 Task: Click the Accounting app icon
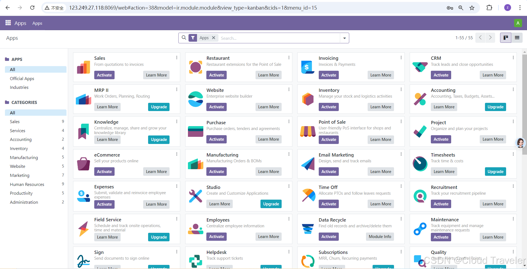tap(420, 99)
